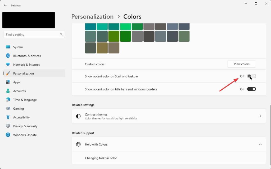Click the View colors button

pyautogui.click(x=241, y=64)
